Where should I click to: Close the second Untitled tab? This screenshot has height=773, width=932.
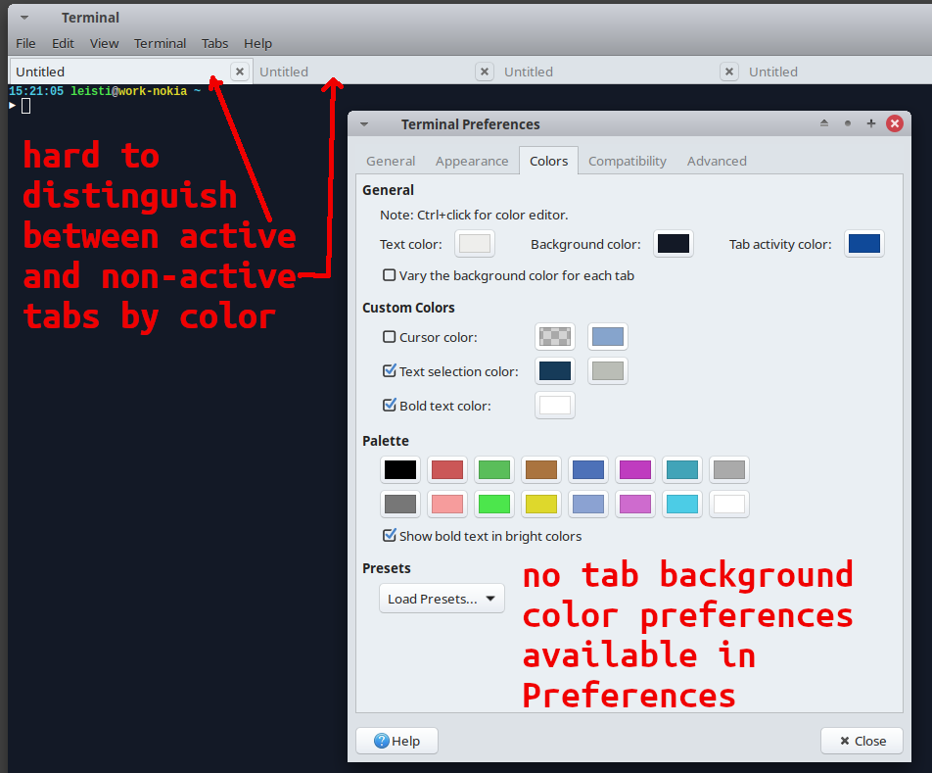pyautogui.click(x=485, y=72)
